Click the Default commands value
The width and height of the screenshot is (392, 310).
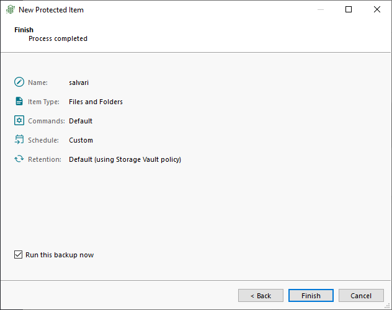click(81, 121)
